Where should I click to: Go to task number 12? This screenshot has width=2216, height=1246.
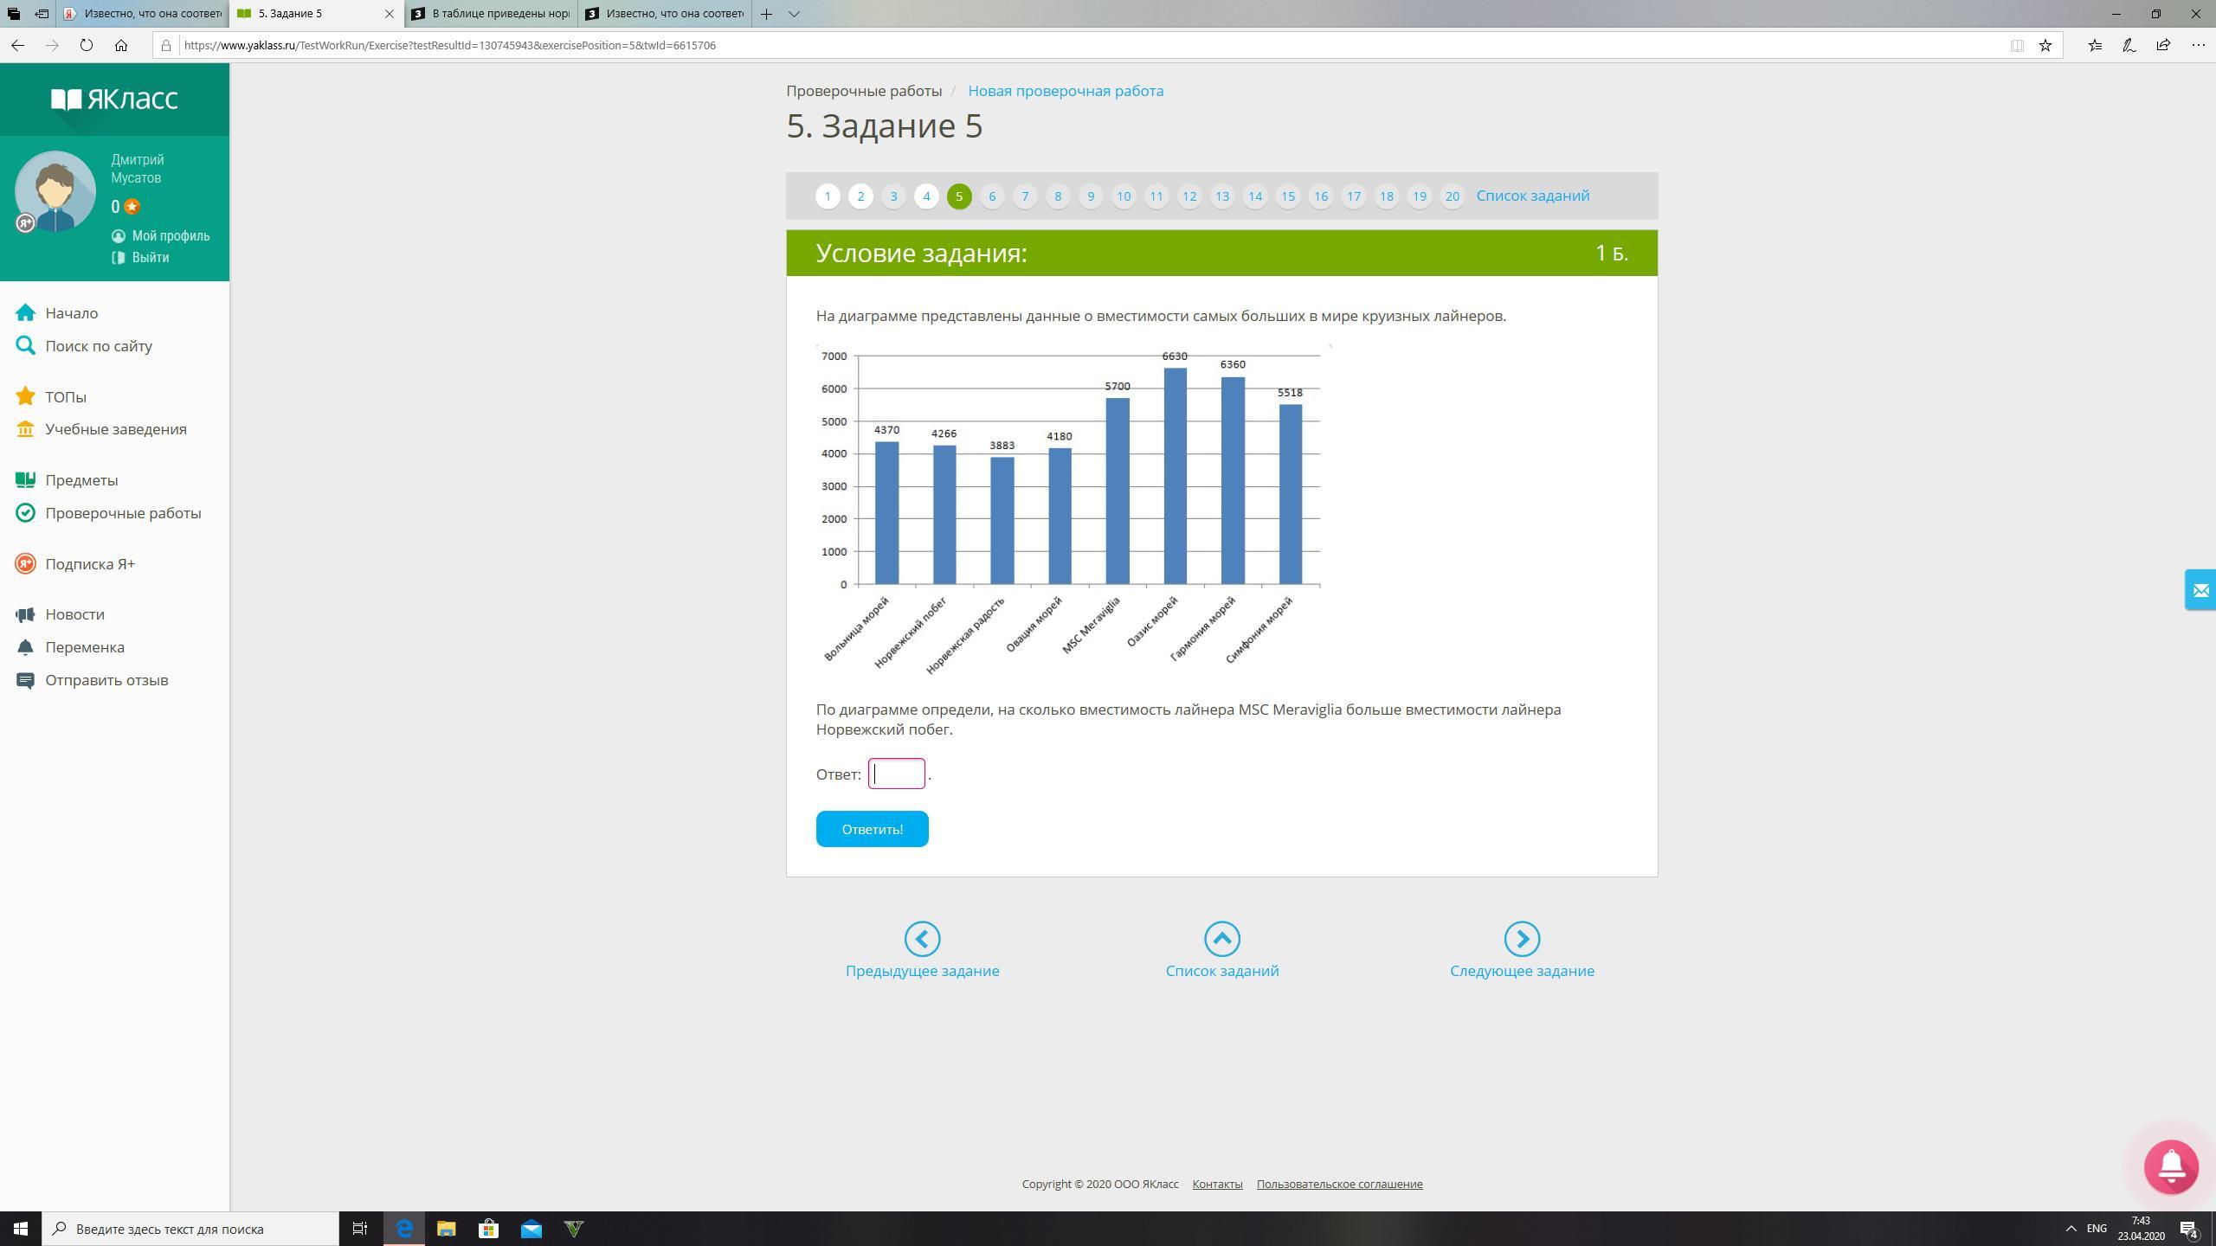pos(1189,196)
